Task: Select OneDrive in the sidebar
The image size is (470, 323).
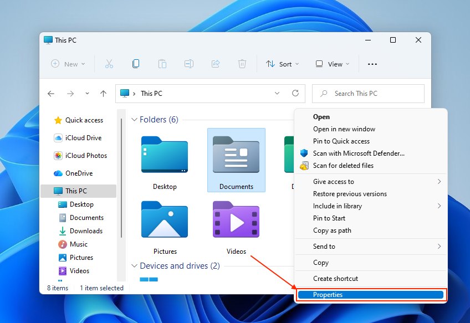Action: click(x=80, y=173)
